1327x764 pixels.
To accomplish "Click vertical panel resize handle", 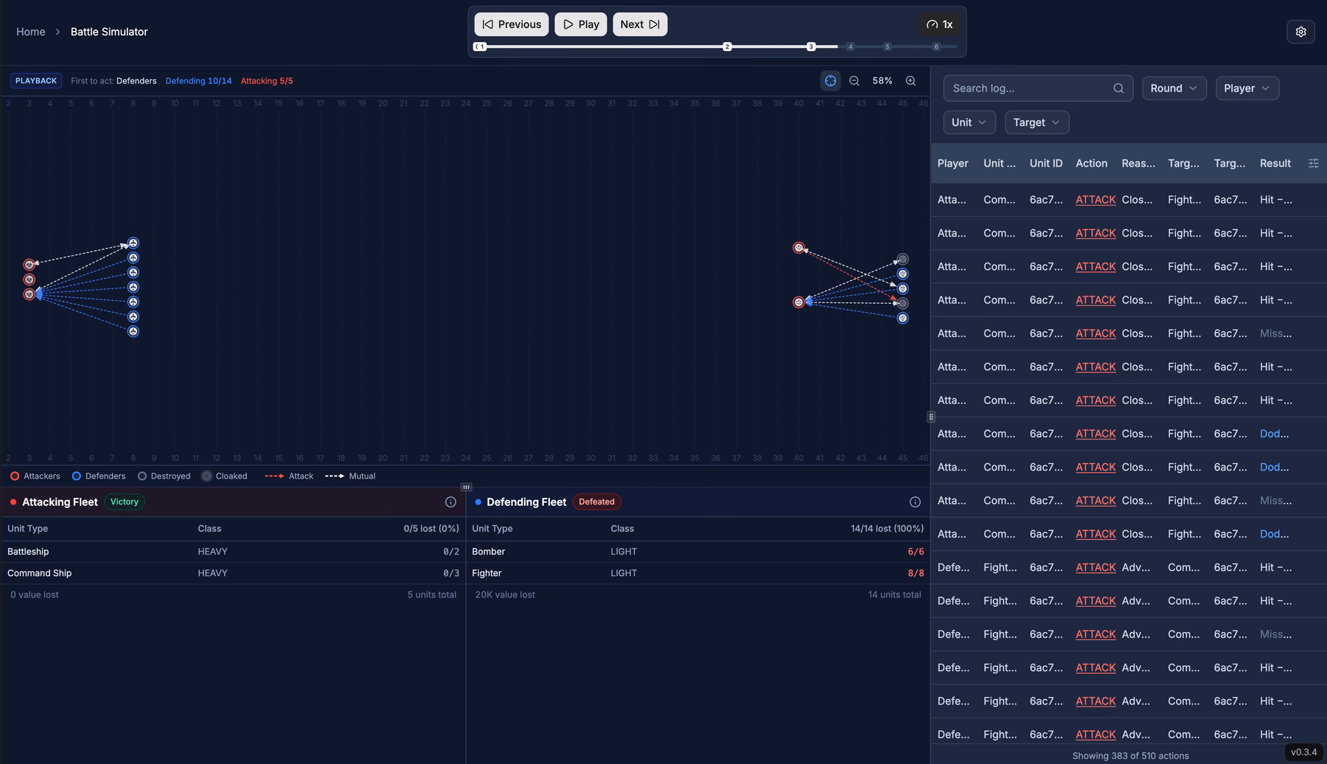I will [x=930, y=417].
